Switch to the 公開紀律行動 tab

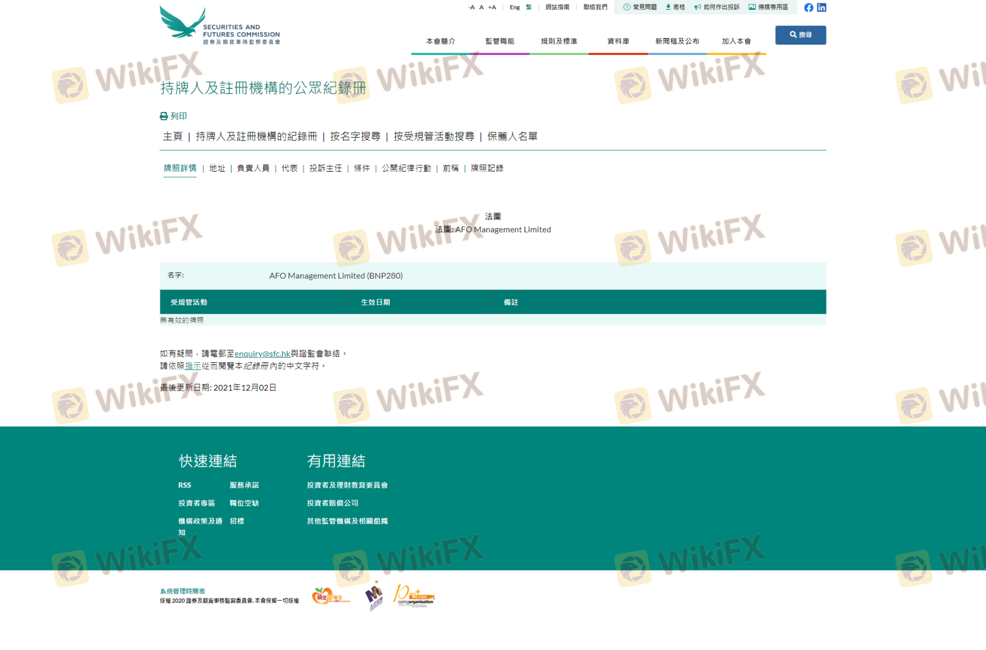[x=406, y=168]
